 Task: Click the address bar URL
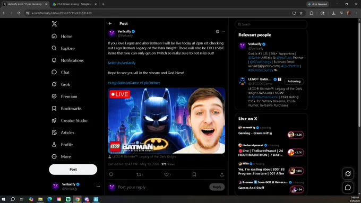pyautogui.click(x=62, y=13)
